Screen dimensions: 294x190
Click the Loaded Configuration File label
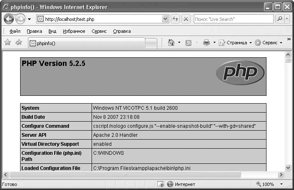pyautogui.click(x=51, y=168)
